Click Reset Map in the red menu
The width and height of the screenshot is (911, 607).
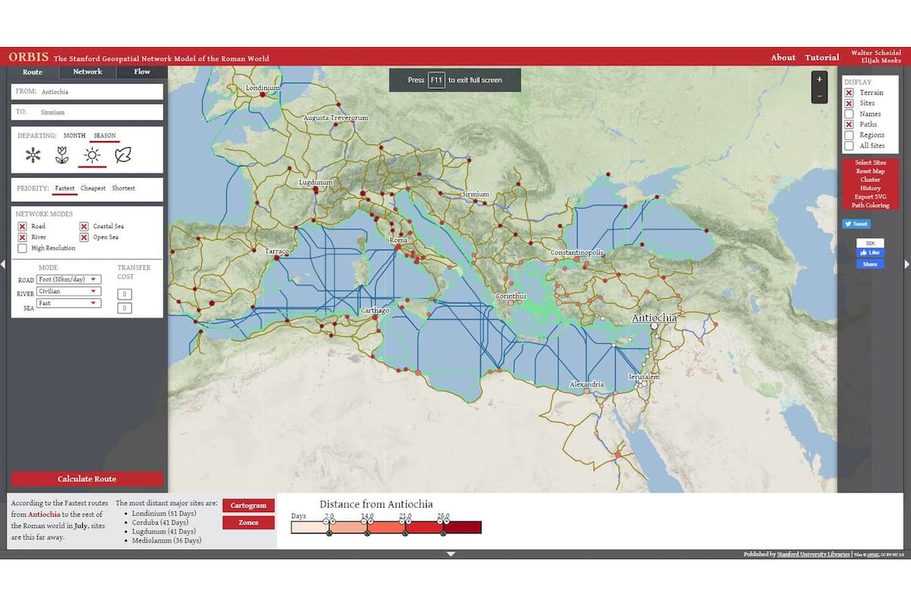870,171
